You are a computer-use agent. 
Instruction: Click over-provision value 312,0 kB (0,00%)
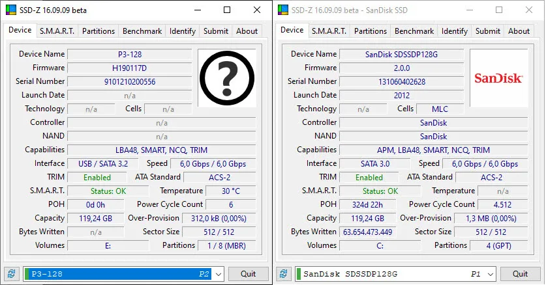pyautogui.click(x=219, y=219)
